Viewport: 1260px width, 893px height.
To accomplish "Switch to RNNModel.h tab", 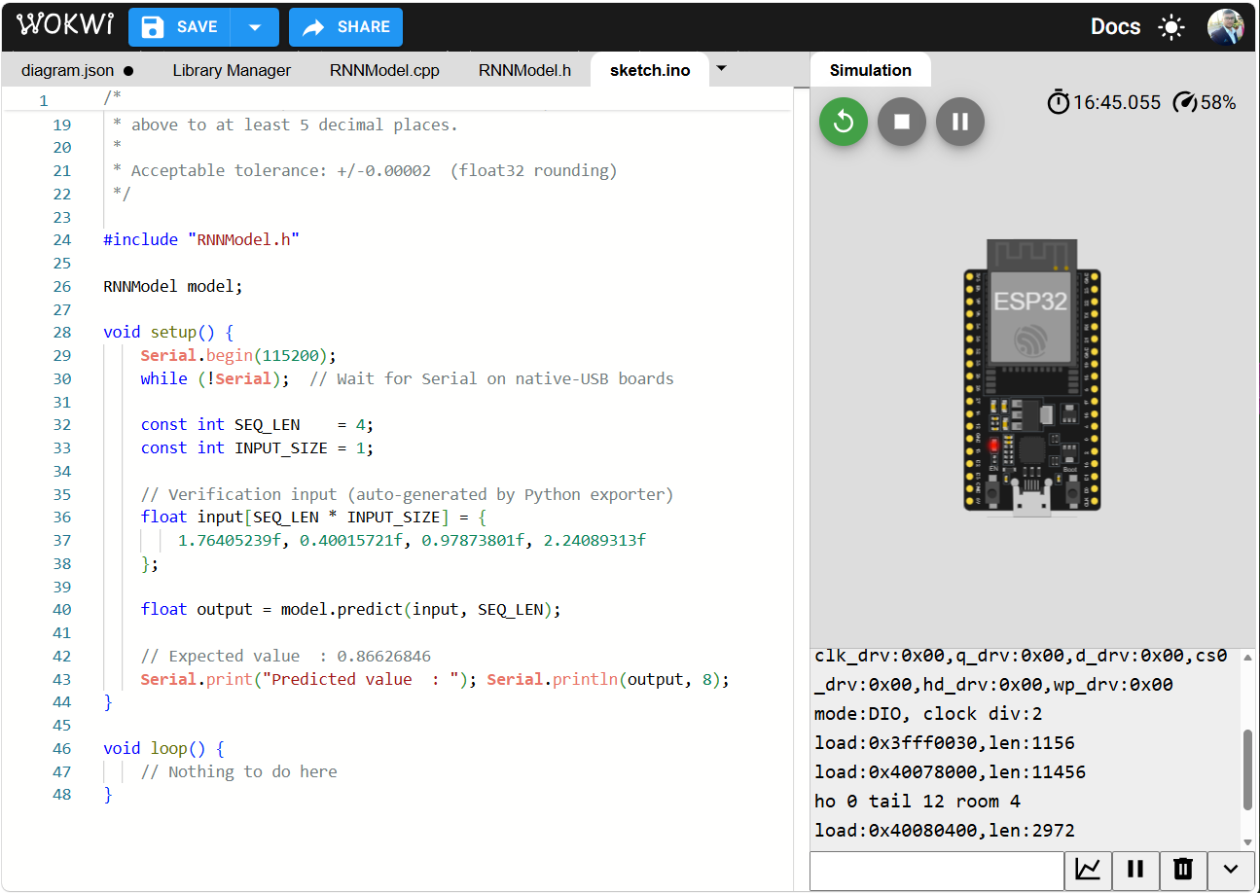I will (524, 70).
